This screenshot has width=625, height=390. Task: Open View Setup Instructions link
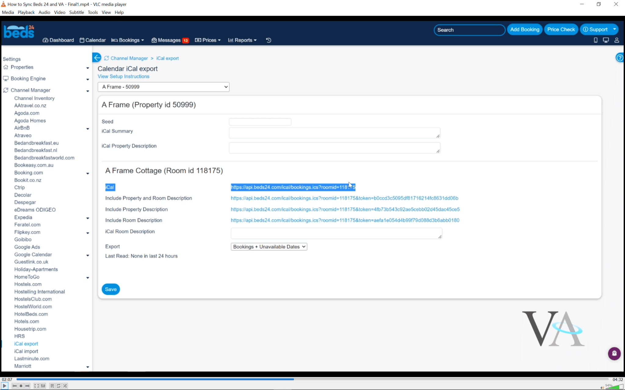point(123,76)
